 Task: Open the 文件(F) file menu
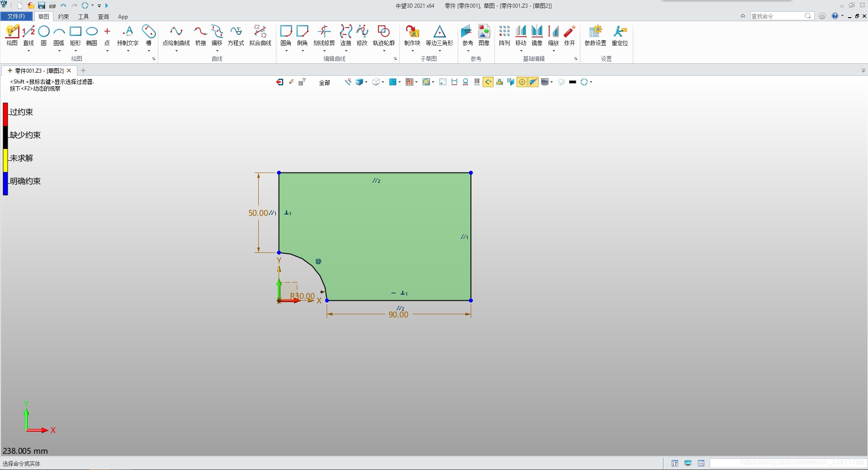(x=16, y=16)
